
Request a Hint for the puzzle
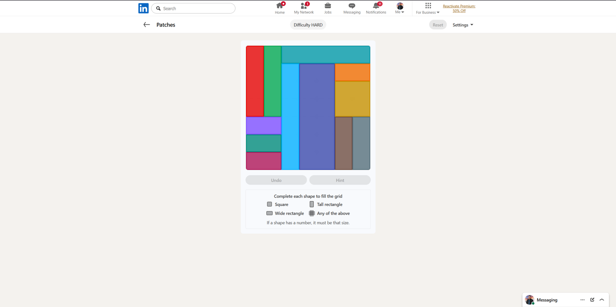point(340,180)
